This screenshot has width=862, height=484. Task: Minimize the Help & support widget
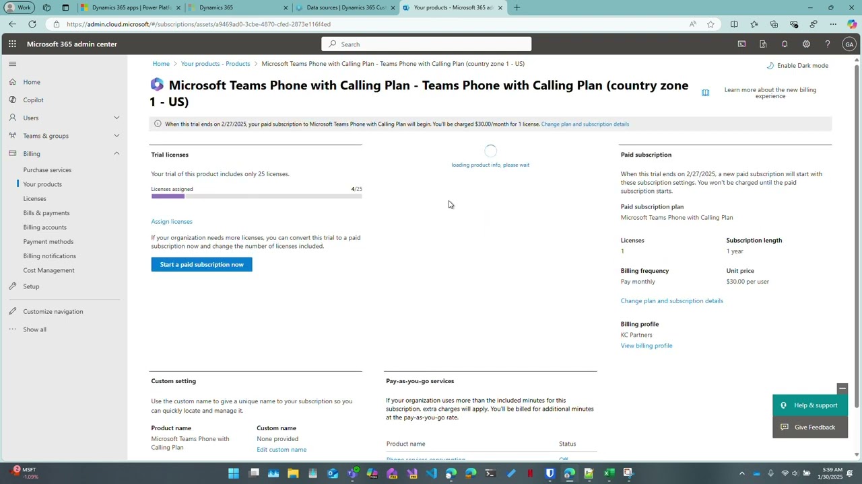point(842,389)
